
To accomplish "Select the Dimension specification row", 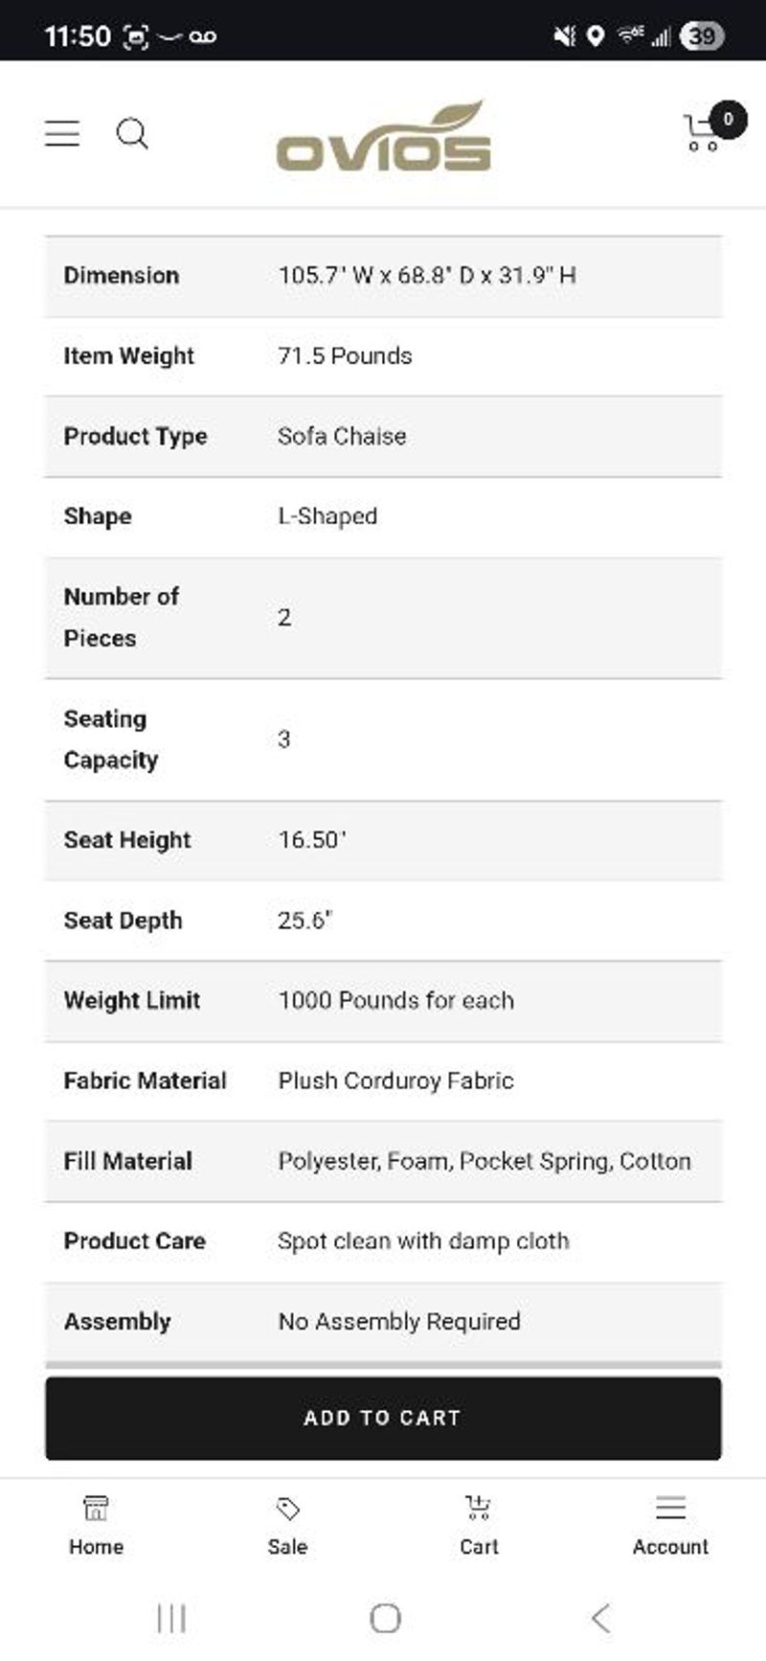I will point(383,276).
